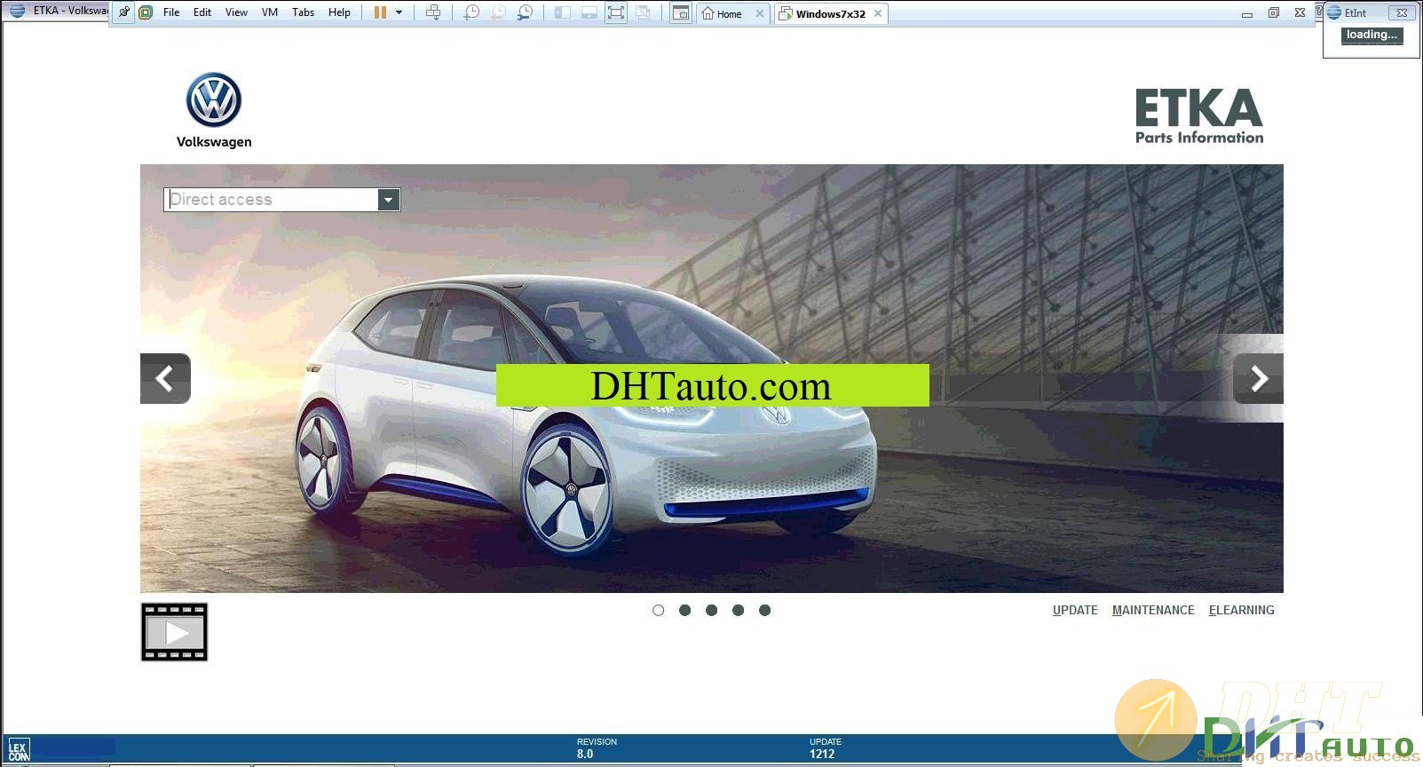Screen dimensions: 1423x767
Task: Toggle the sidebar library view icon
Action: point(563,12)
